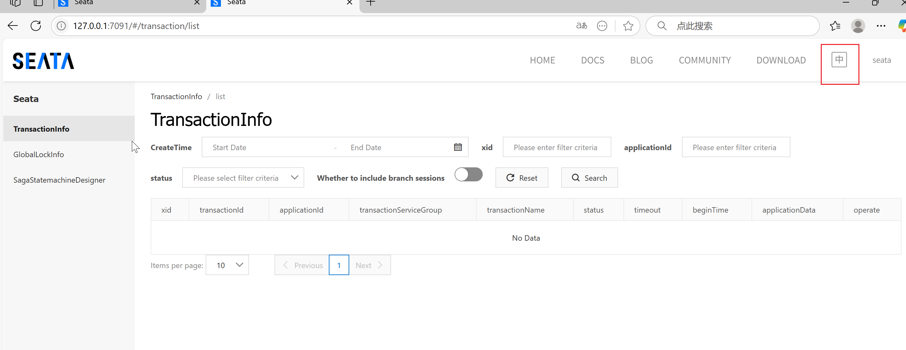This screenshot has width=906, height=350.
Task: Click TransactionInfo in the breadcrumb
Action: point(176,97)
